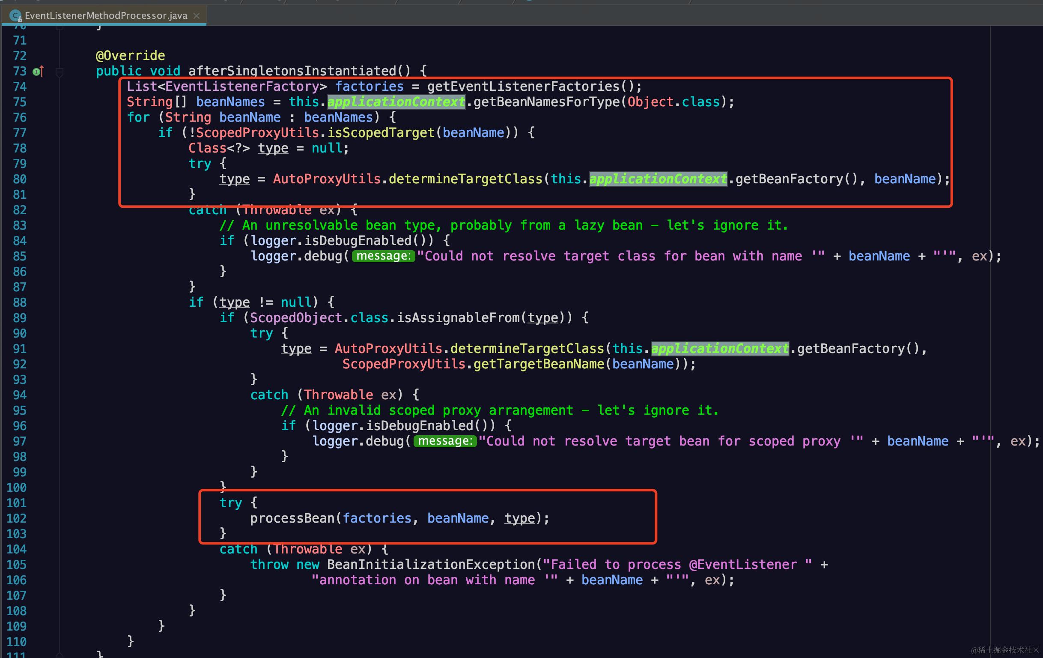
Task: Click BeanInitializationException on line 105
Action: 431,564
